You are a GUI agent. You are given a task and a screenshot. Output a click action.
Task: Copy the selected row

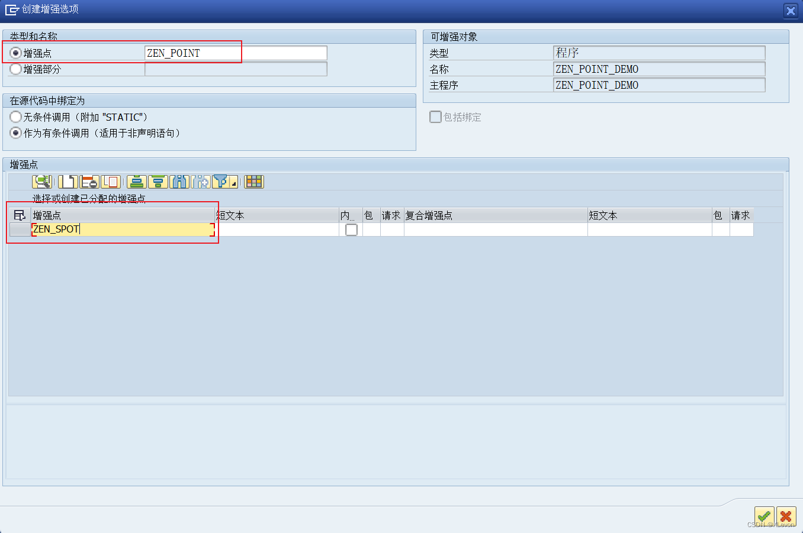point(111,182)
